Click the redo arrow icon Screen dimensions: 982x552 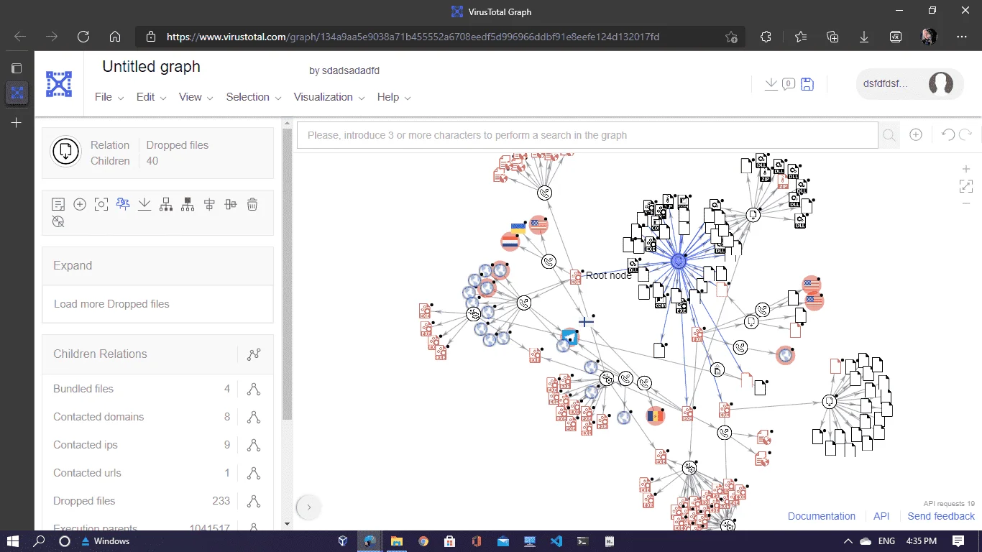(x=965, y=135)
